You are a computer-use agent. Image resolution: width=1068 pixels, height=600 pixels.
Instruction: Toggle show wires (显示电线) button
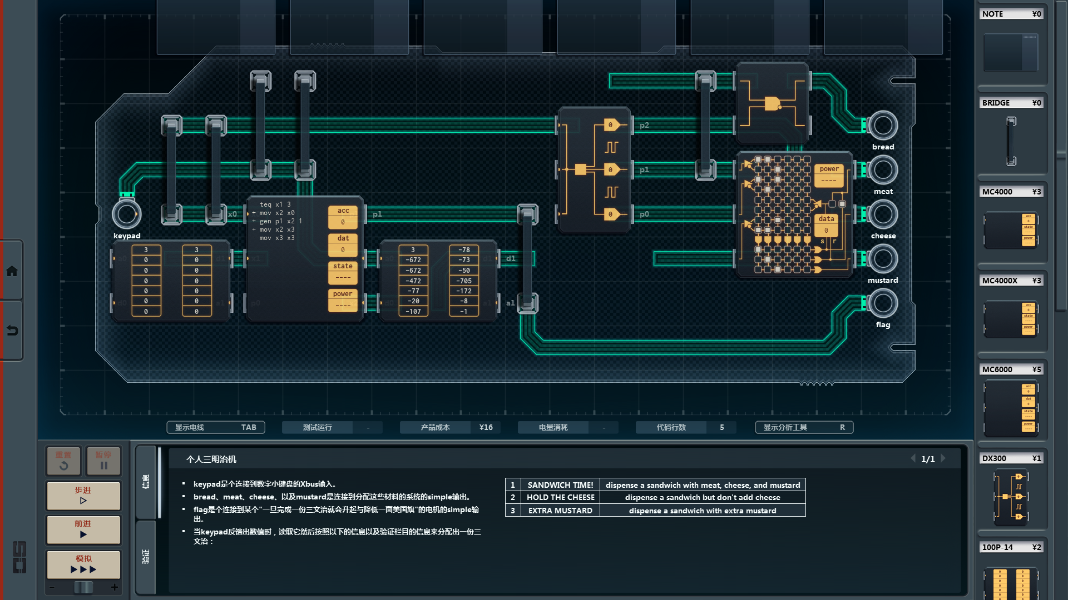(215, 427)
